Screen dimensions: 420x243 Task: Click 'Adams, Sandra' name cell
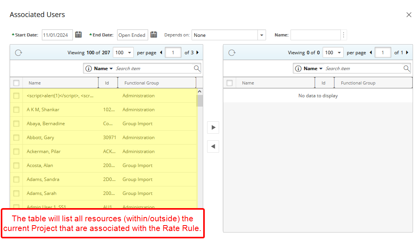(43, 179)
